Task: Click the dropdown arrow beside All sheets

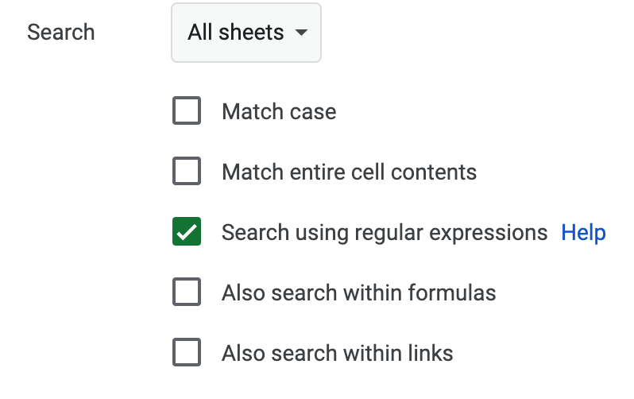Action: [x=300, y=33]
